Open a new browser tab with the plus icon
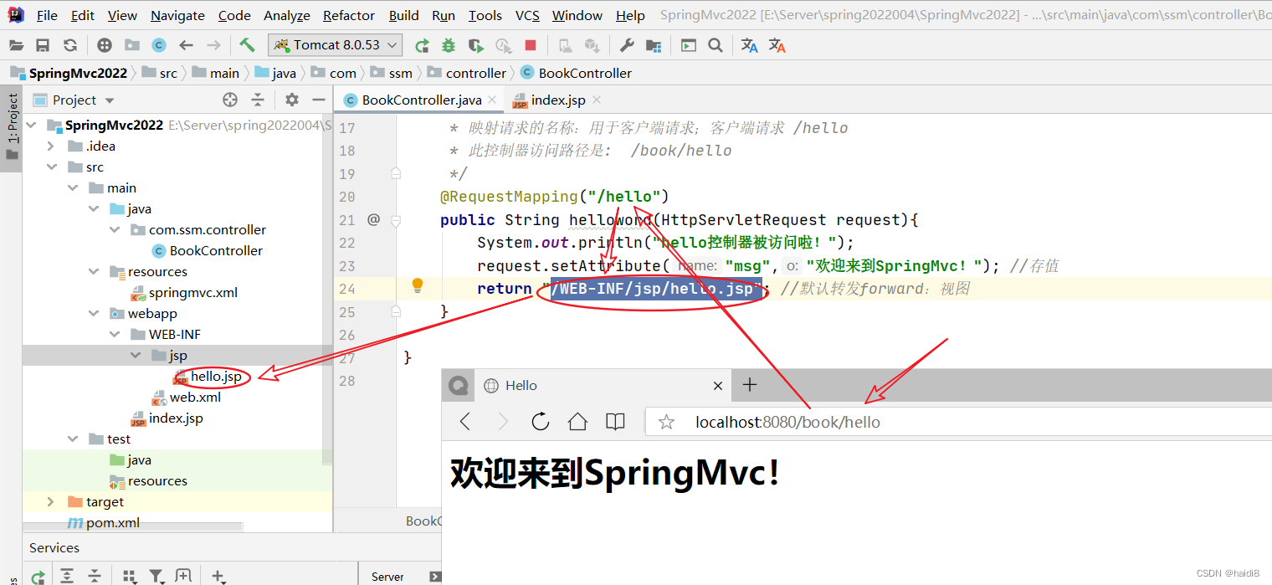This screenshot has width=1272, height=585. pos(750,385)
